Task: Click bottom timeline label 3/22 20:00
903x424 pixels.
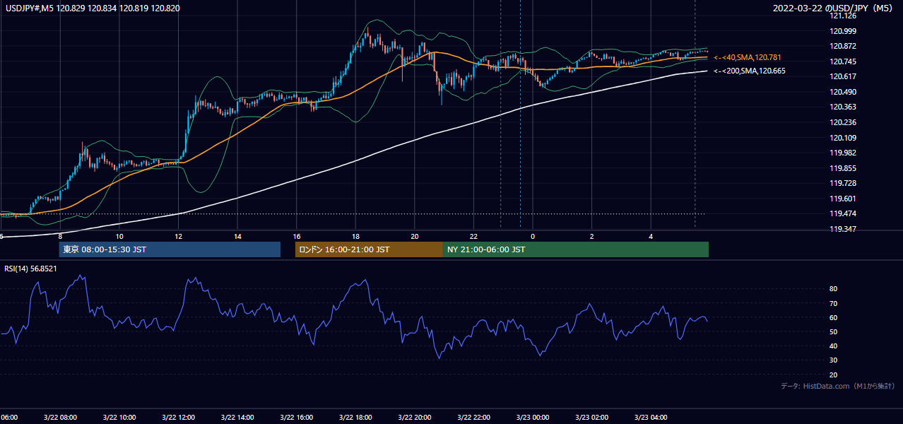Action: [415, 418]
